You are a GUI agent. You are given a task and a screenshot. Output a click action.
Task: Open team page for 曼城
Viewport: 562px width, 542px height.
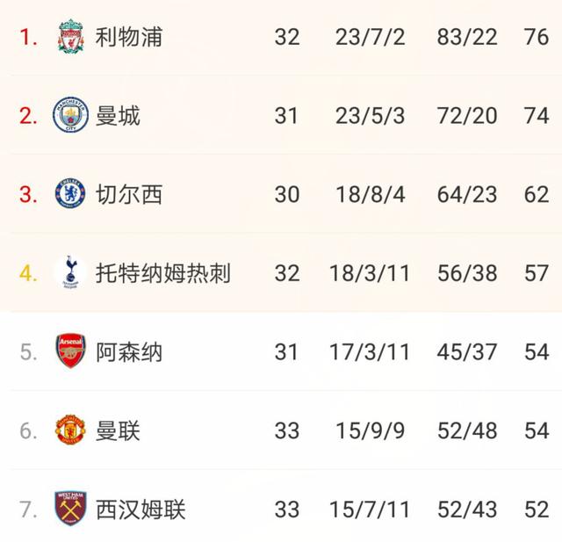pos(118,116)
